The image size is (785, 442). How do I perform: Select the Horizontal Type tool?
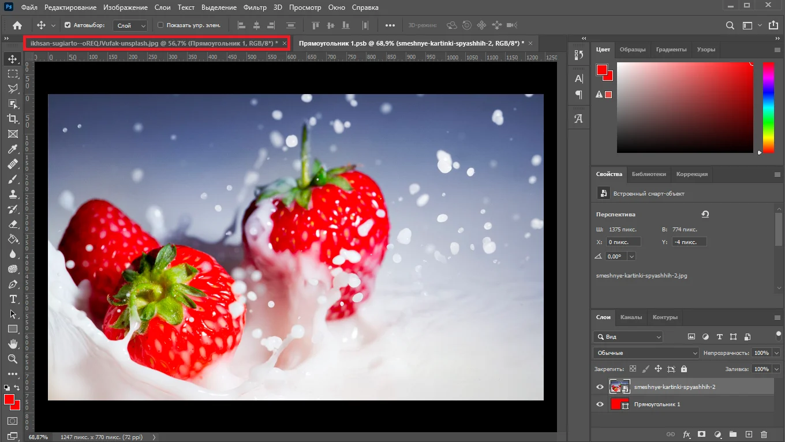13,299
